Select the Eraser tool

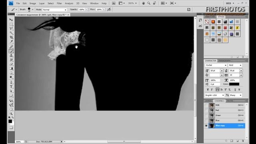tap(11, 64)
